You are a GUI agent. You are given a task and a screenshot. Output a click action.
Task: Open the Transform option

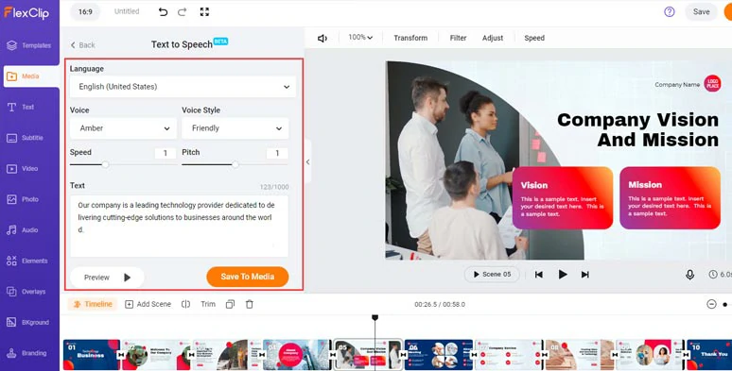coord(410,38)
